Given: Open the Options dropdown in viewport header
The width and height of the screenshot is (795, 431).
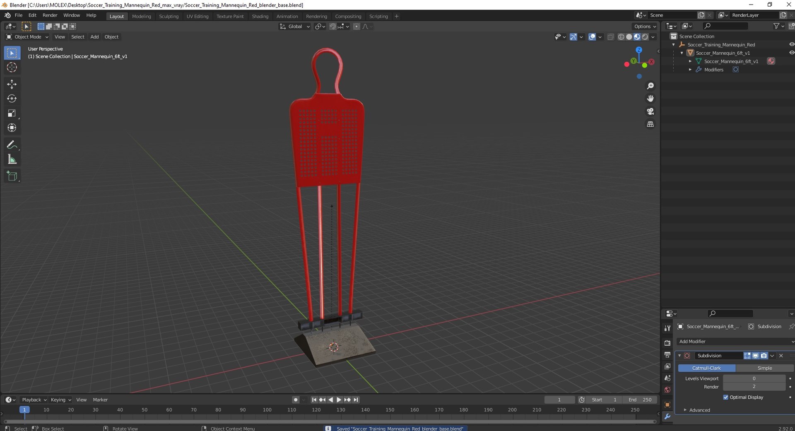Looking at the screenshot, I should pos(645,26).
